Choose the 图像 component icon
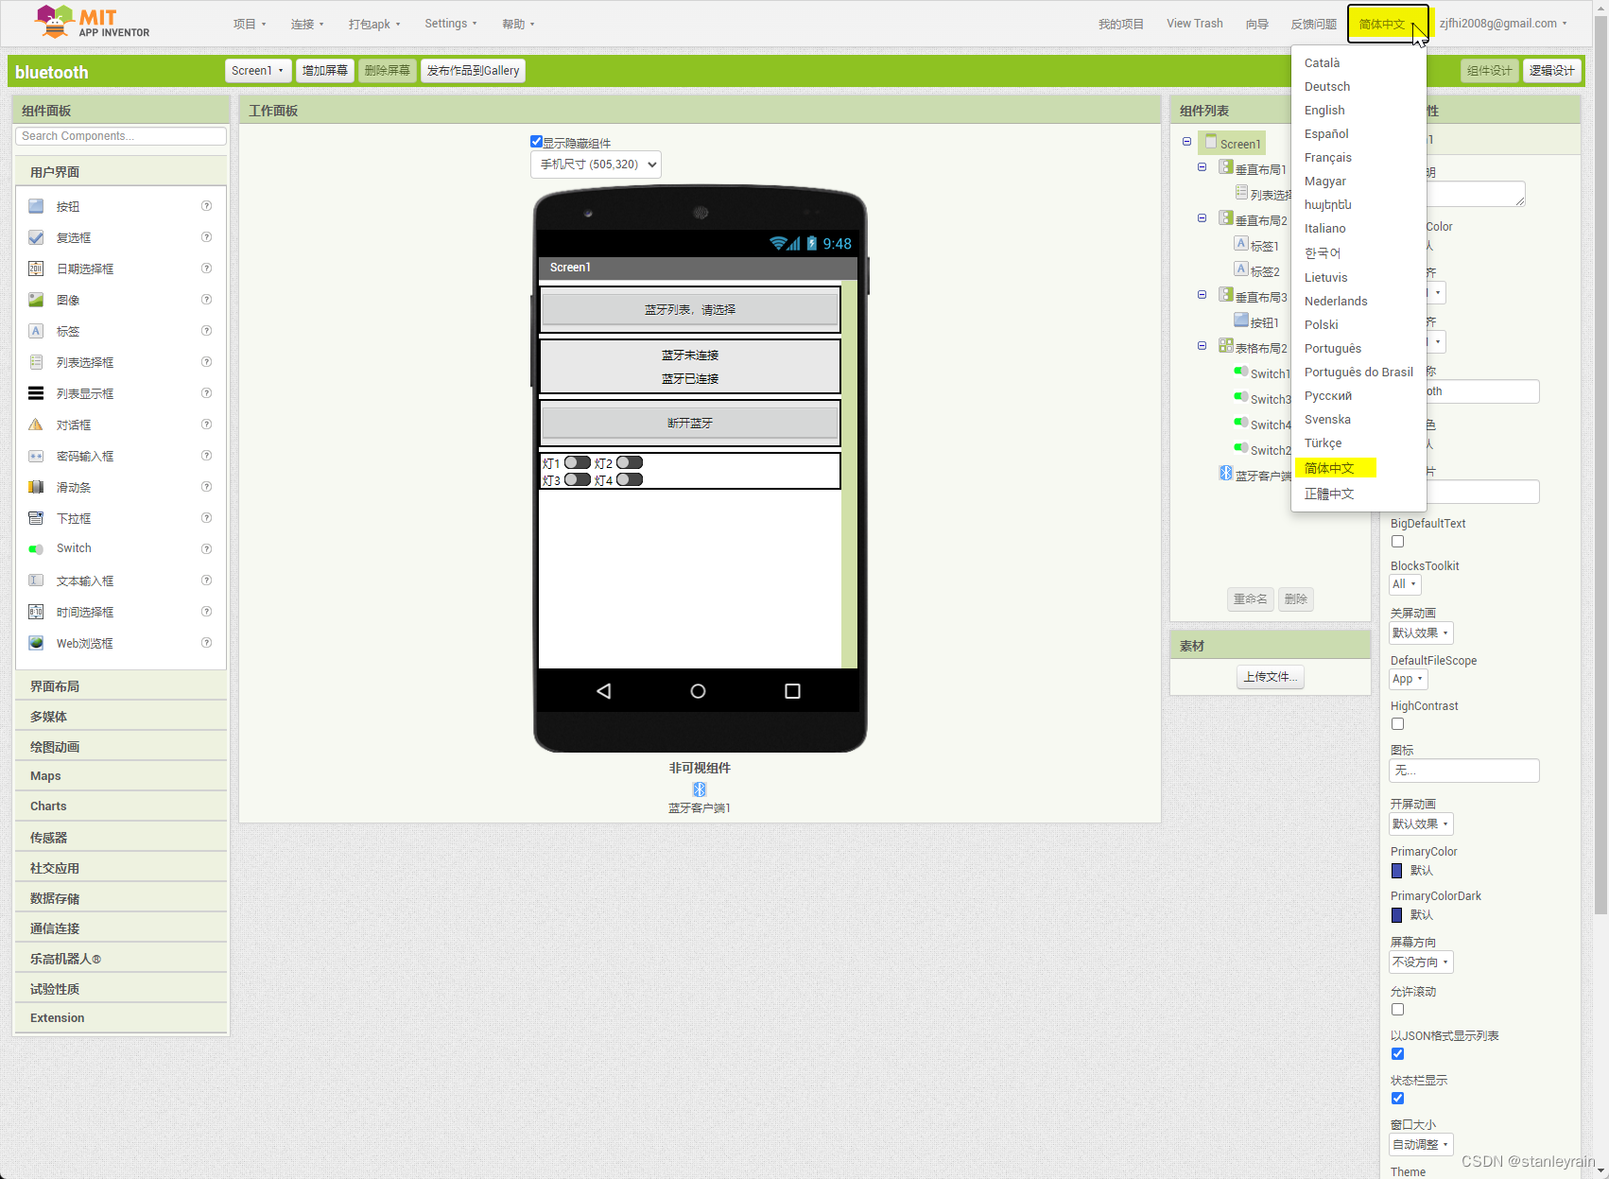This screenshot has height=1179, width=1609. coord(36,300)
